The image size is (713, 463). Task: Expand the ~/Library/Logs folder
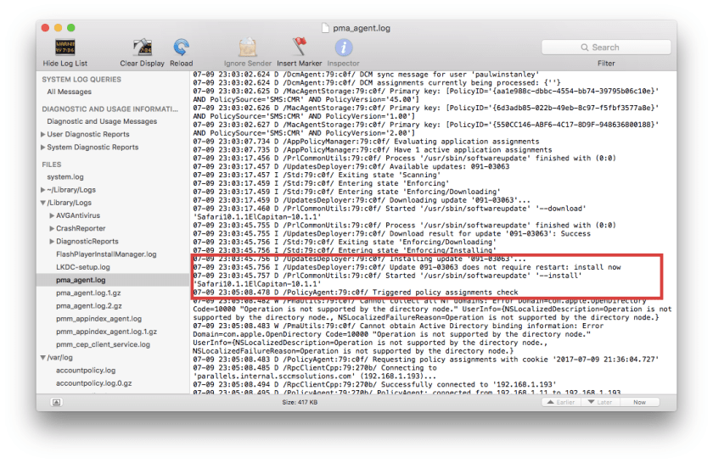(x=44, y=190)
